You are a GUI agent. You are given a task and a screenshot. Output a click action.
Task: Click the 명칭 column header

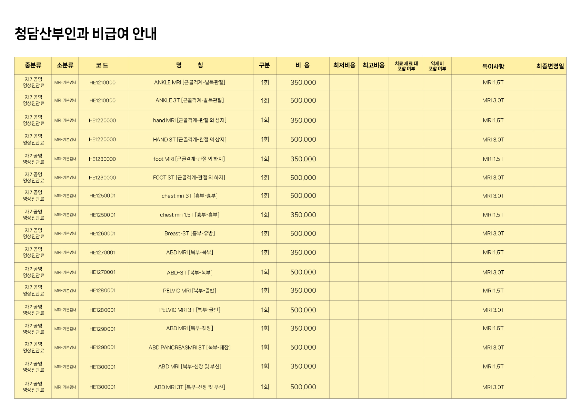pos(190,65)
